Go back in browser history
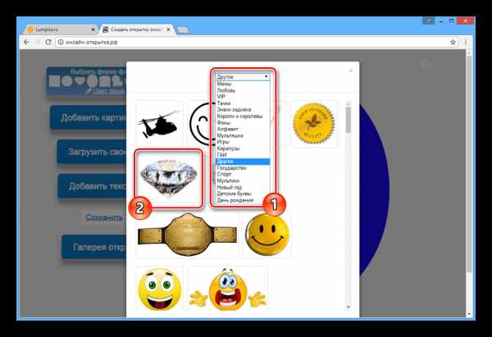 (27, 42)
